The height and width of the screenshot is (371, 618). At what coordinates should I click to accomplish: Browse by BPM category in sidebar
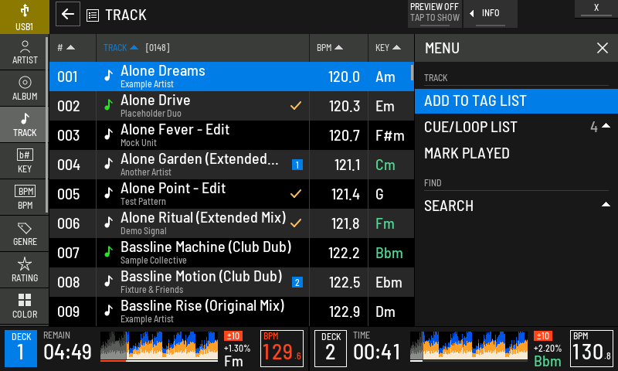[x=25, y=198]
